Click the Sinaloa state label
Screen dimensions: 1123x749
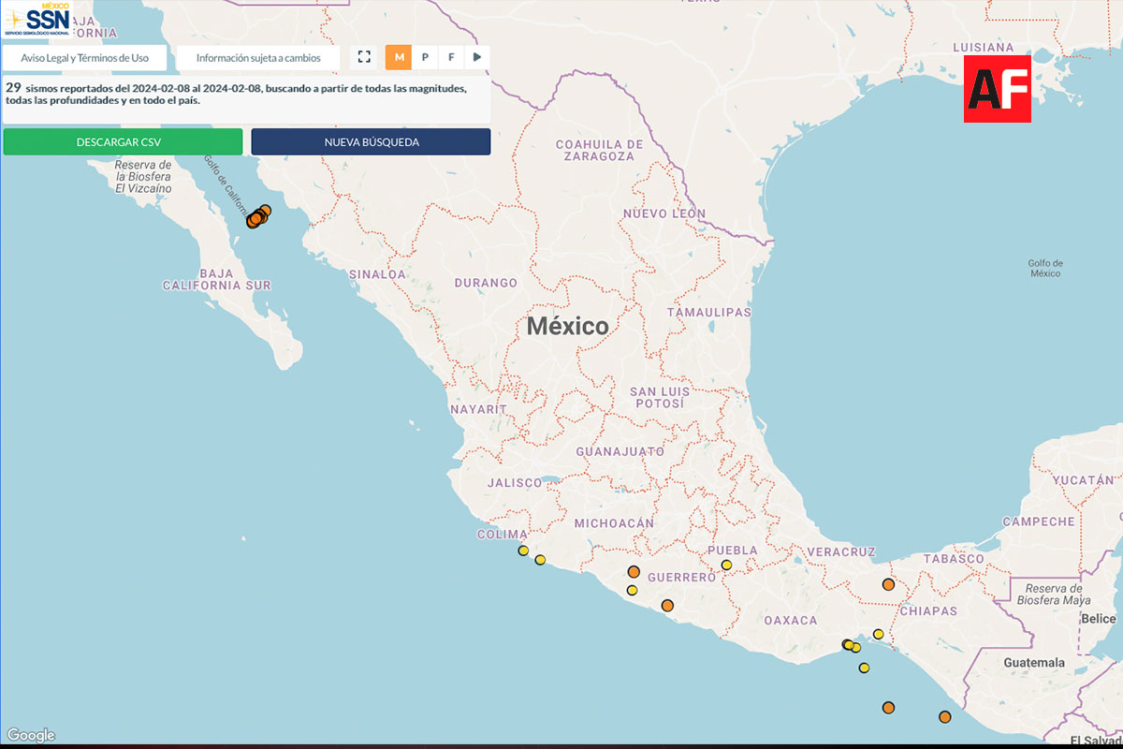tap(378, 274)
